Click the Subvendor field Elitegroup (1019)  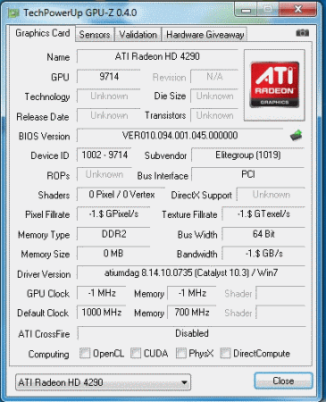click(248, 155)
